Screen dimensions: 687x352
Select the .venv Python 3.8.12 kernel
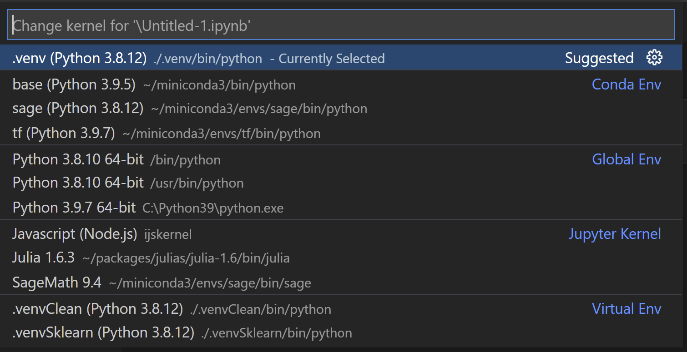[x=80, y=58]
